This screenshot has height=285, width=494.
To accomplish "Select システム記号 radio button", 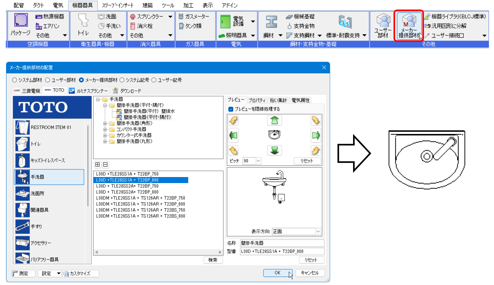I will [122, 80].
